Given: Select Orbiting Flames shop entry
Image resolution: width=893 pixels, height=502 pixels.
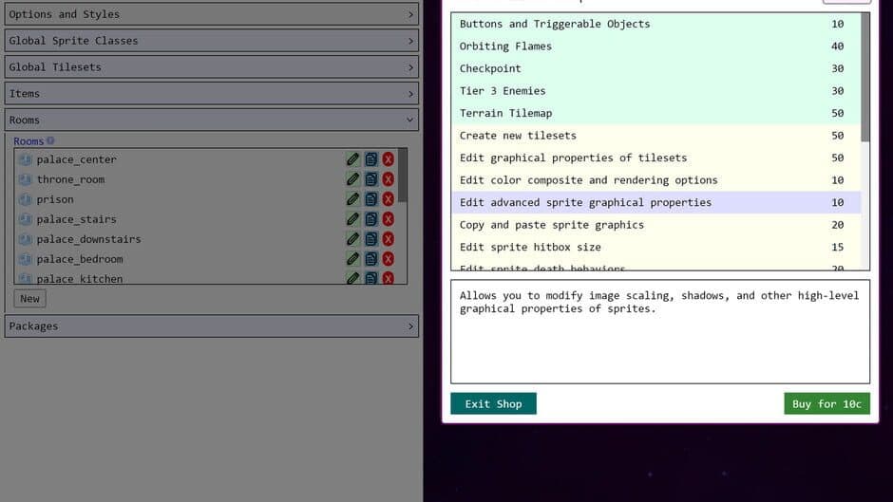Looking at the screenshot, I should [x=655, y=46].
